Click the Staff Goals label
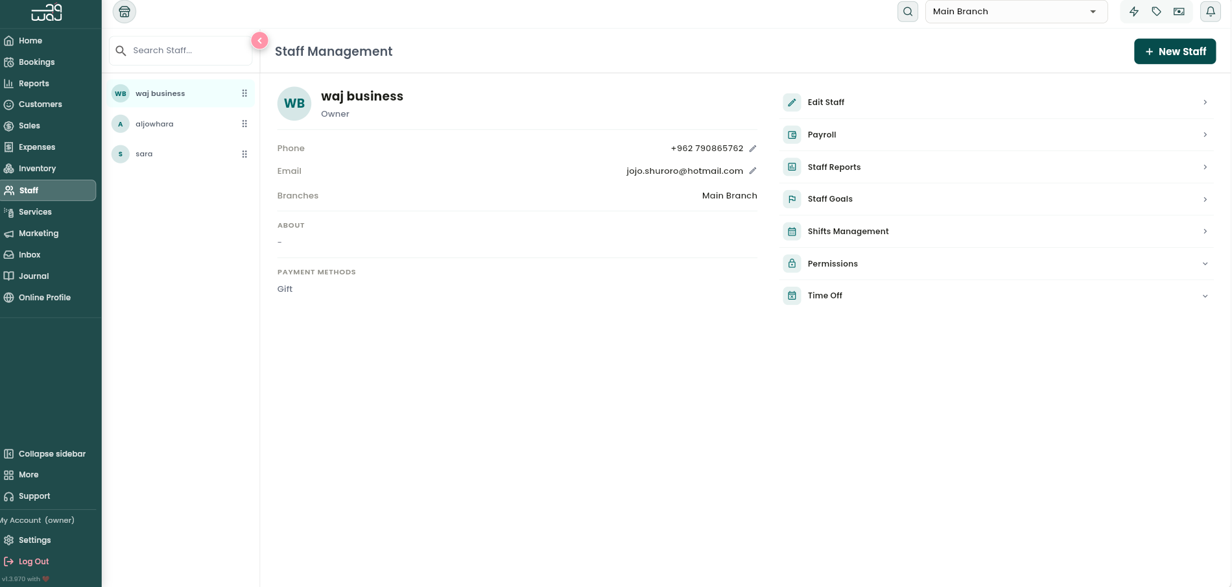This screenshot has height=587, width=1232. pos(830,199)
